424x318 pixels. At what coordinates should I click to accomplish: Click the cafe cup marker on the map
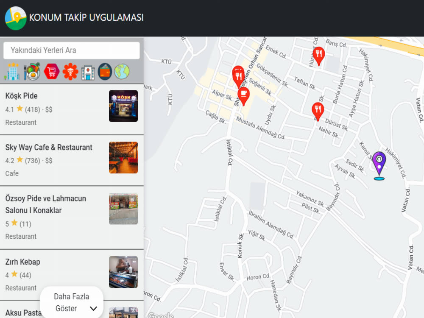[244, 96]
